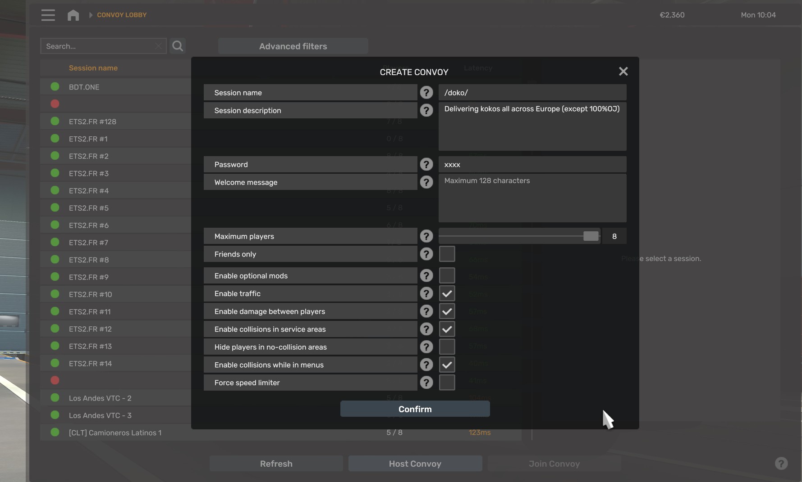Screen dimensions: 802x482
Task: Click the Join Convoy button
Action: point(554,464)
